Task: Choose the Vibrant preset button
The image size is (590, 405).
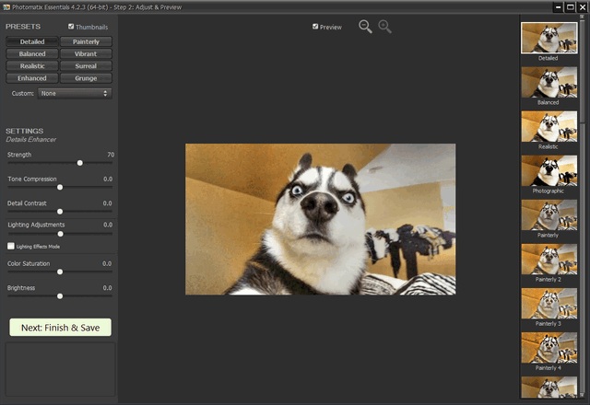Action: [86, 54]
